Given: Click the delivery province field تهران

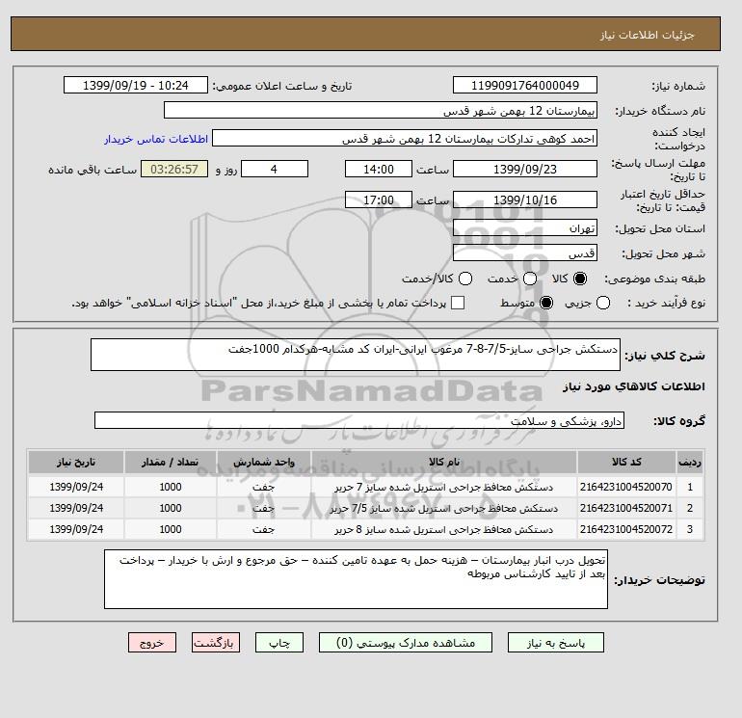Looking at the screenshot, I should click(x=525, y=227).
